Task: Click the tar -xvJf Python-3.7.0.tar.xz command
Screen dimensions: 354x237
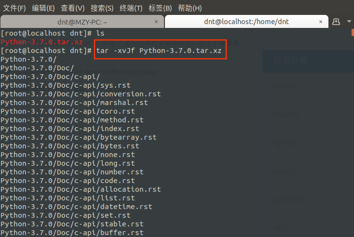Action: click(x=159, y=51)
